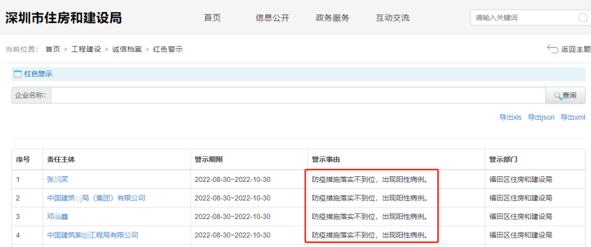
Task: Go to 诚信档案 in the breadcrumb
Action: click(127, 49)
